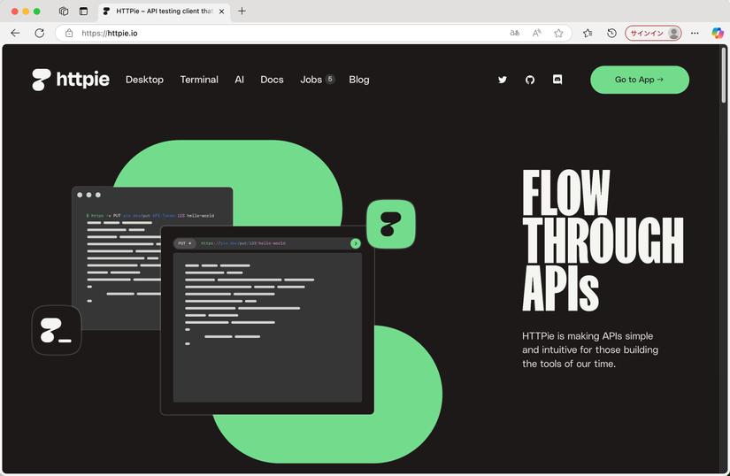
Task: Click the Go to App button
Action: pyautogui.click(x=640, y=80)
